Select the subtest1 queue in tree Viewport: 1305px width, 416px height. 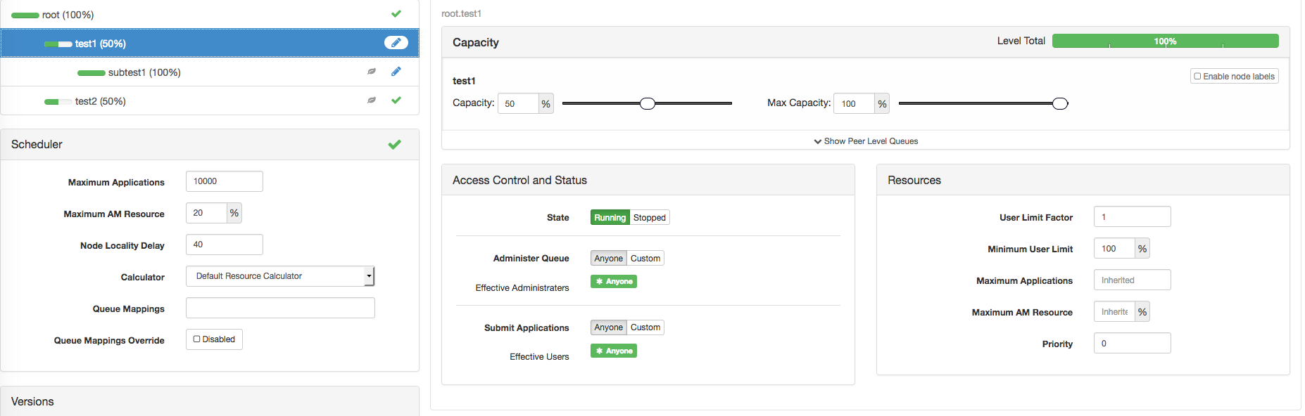pos(144,72)
